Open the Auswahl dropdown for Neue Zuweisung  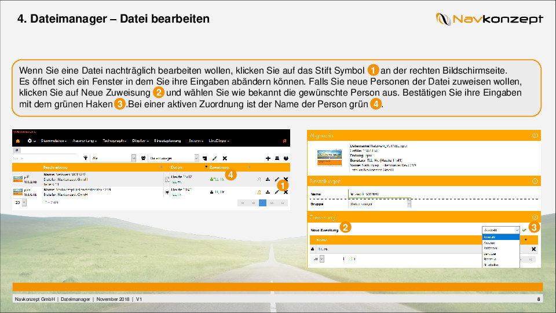click(500, 230)
